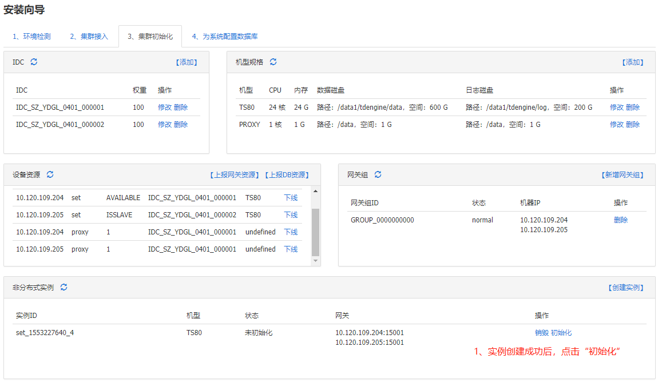Click the 实例ID column header

pyautogui.click(x=26, y=315)
